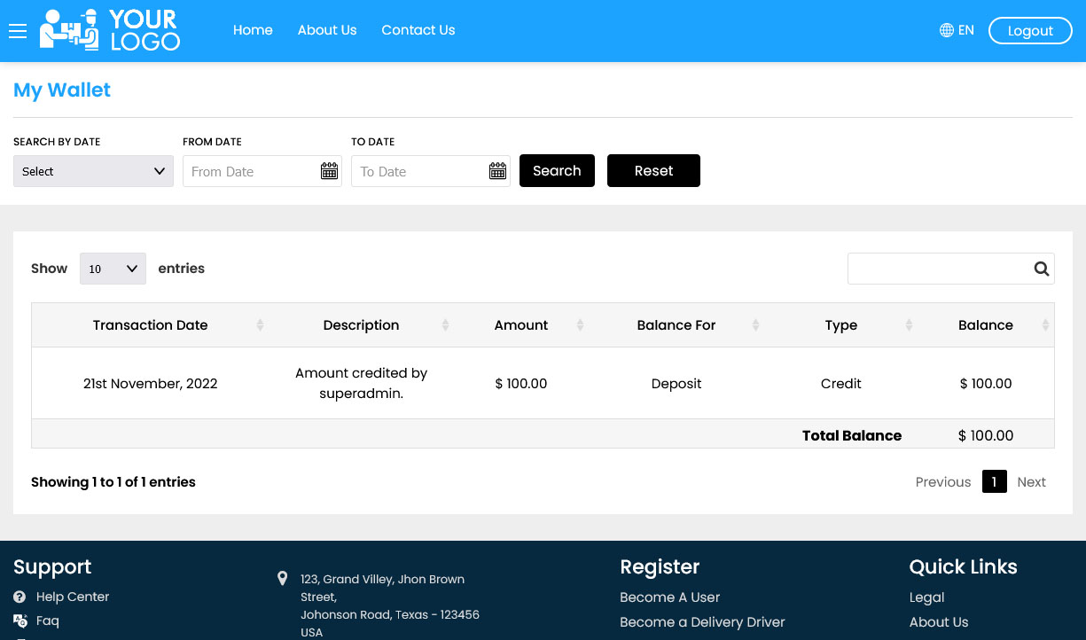
Task: Go to Next page
Action: click(x=1032, y=481)
